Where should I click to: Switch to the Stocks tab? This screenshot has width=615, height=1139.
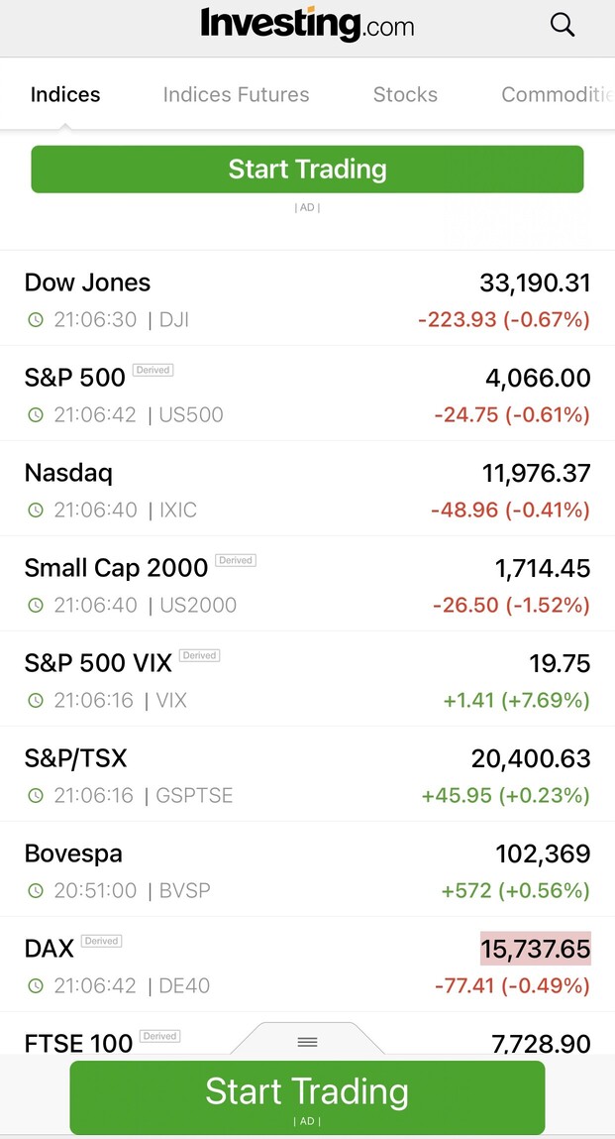(x=405, y=95)
